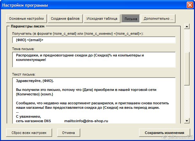195x141 pixels.
Task: Click the scrollbar down arrow
Action: (187, 121)
